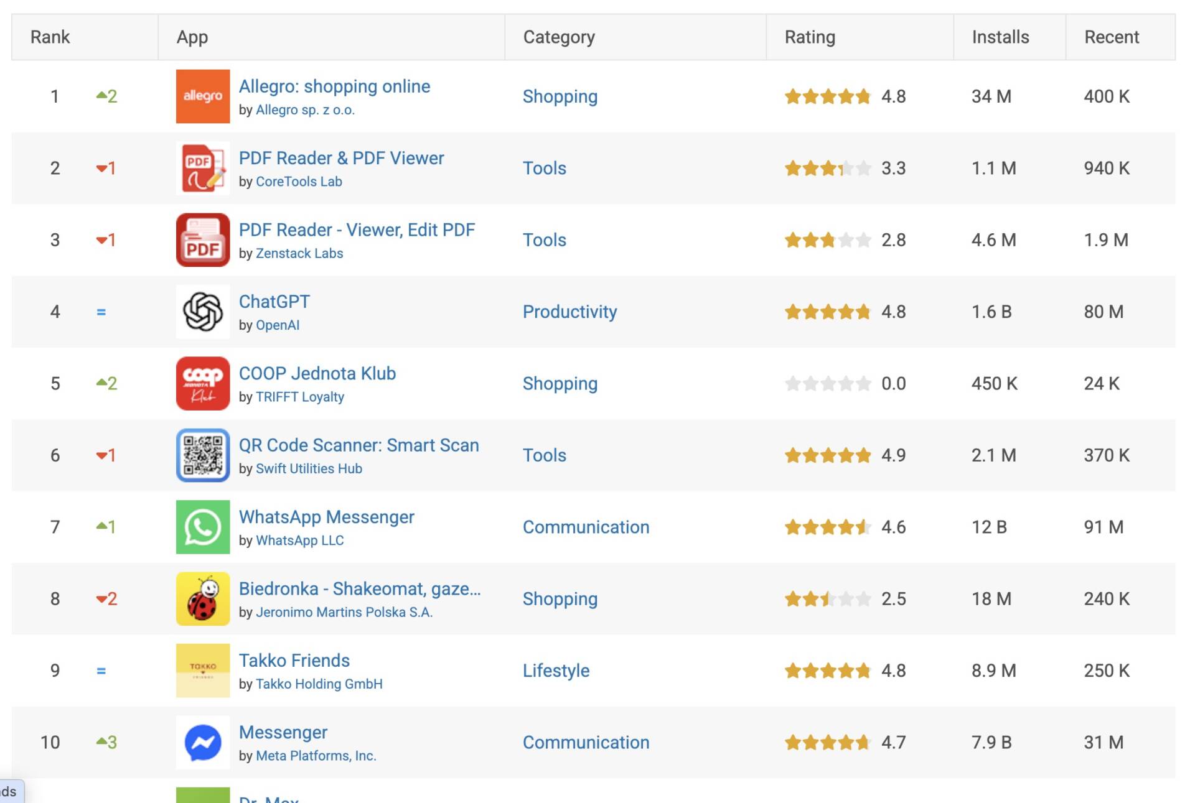Viewport: 1195px width, 803px height.
Task: Open the Allegro orange app icon
Action: pos(203,96)
